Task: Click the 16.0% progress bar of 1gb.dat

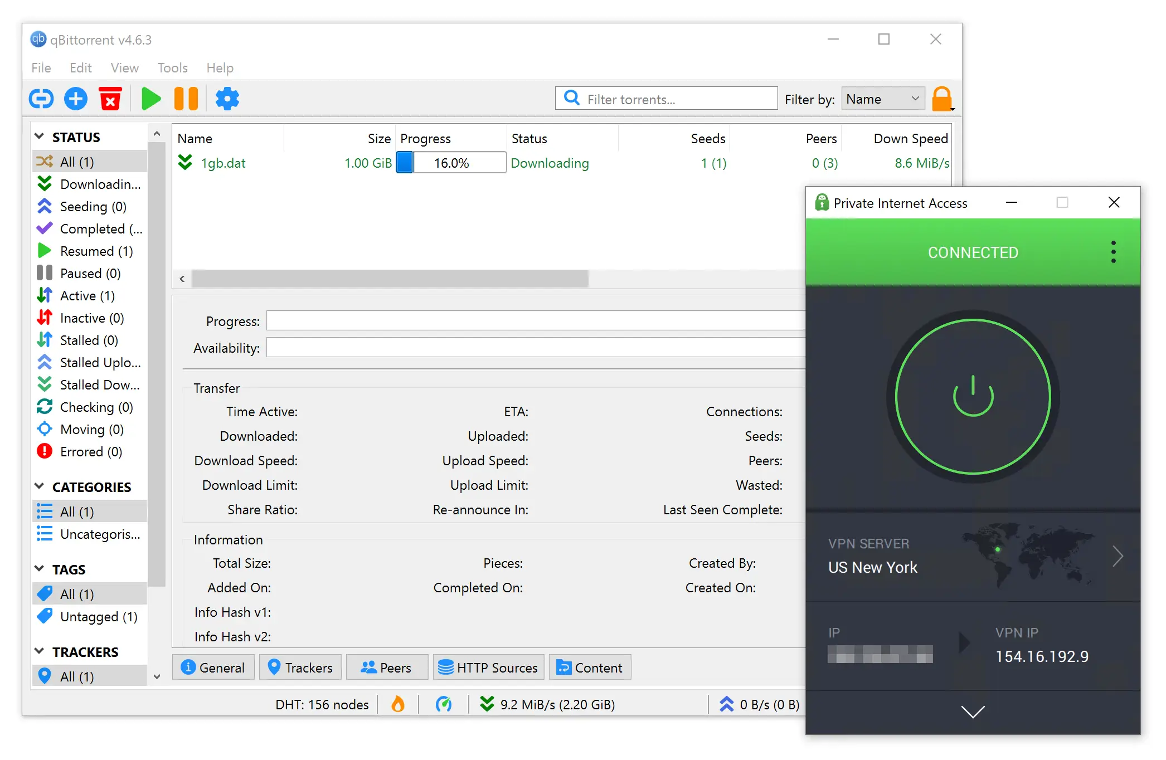Action: [x=450, y=163]
